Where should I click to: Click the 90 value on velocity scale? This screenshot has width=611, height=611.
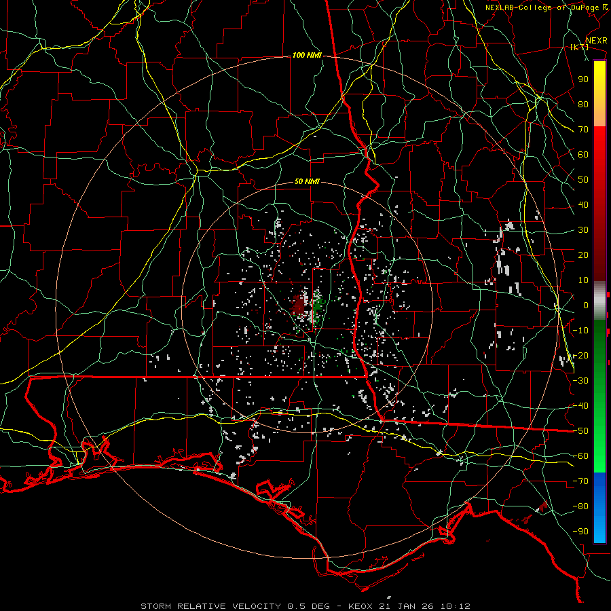coord(583,79)
